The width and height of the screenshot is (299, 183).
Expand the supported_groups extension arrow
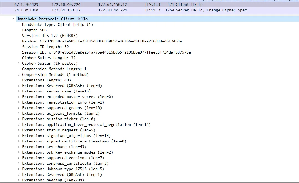pos(19,108)
